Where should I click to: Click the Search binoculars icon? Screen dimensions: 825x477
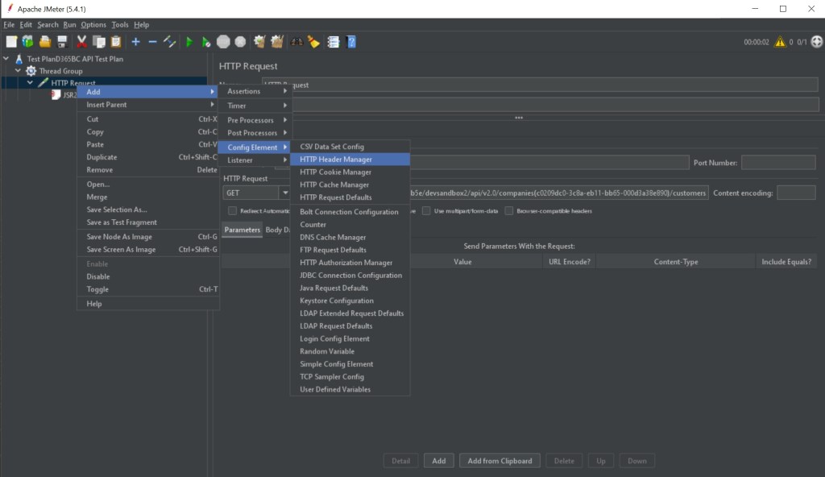click(296, 42)
